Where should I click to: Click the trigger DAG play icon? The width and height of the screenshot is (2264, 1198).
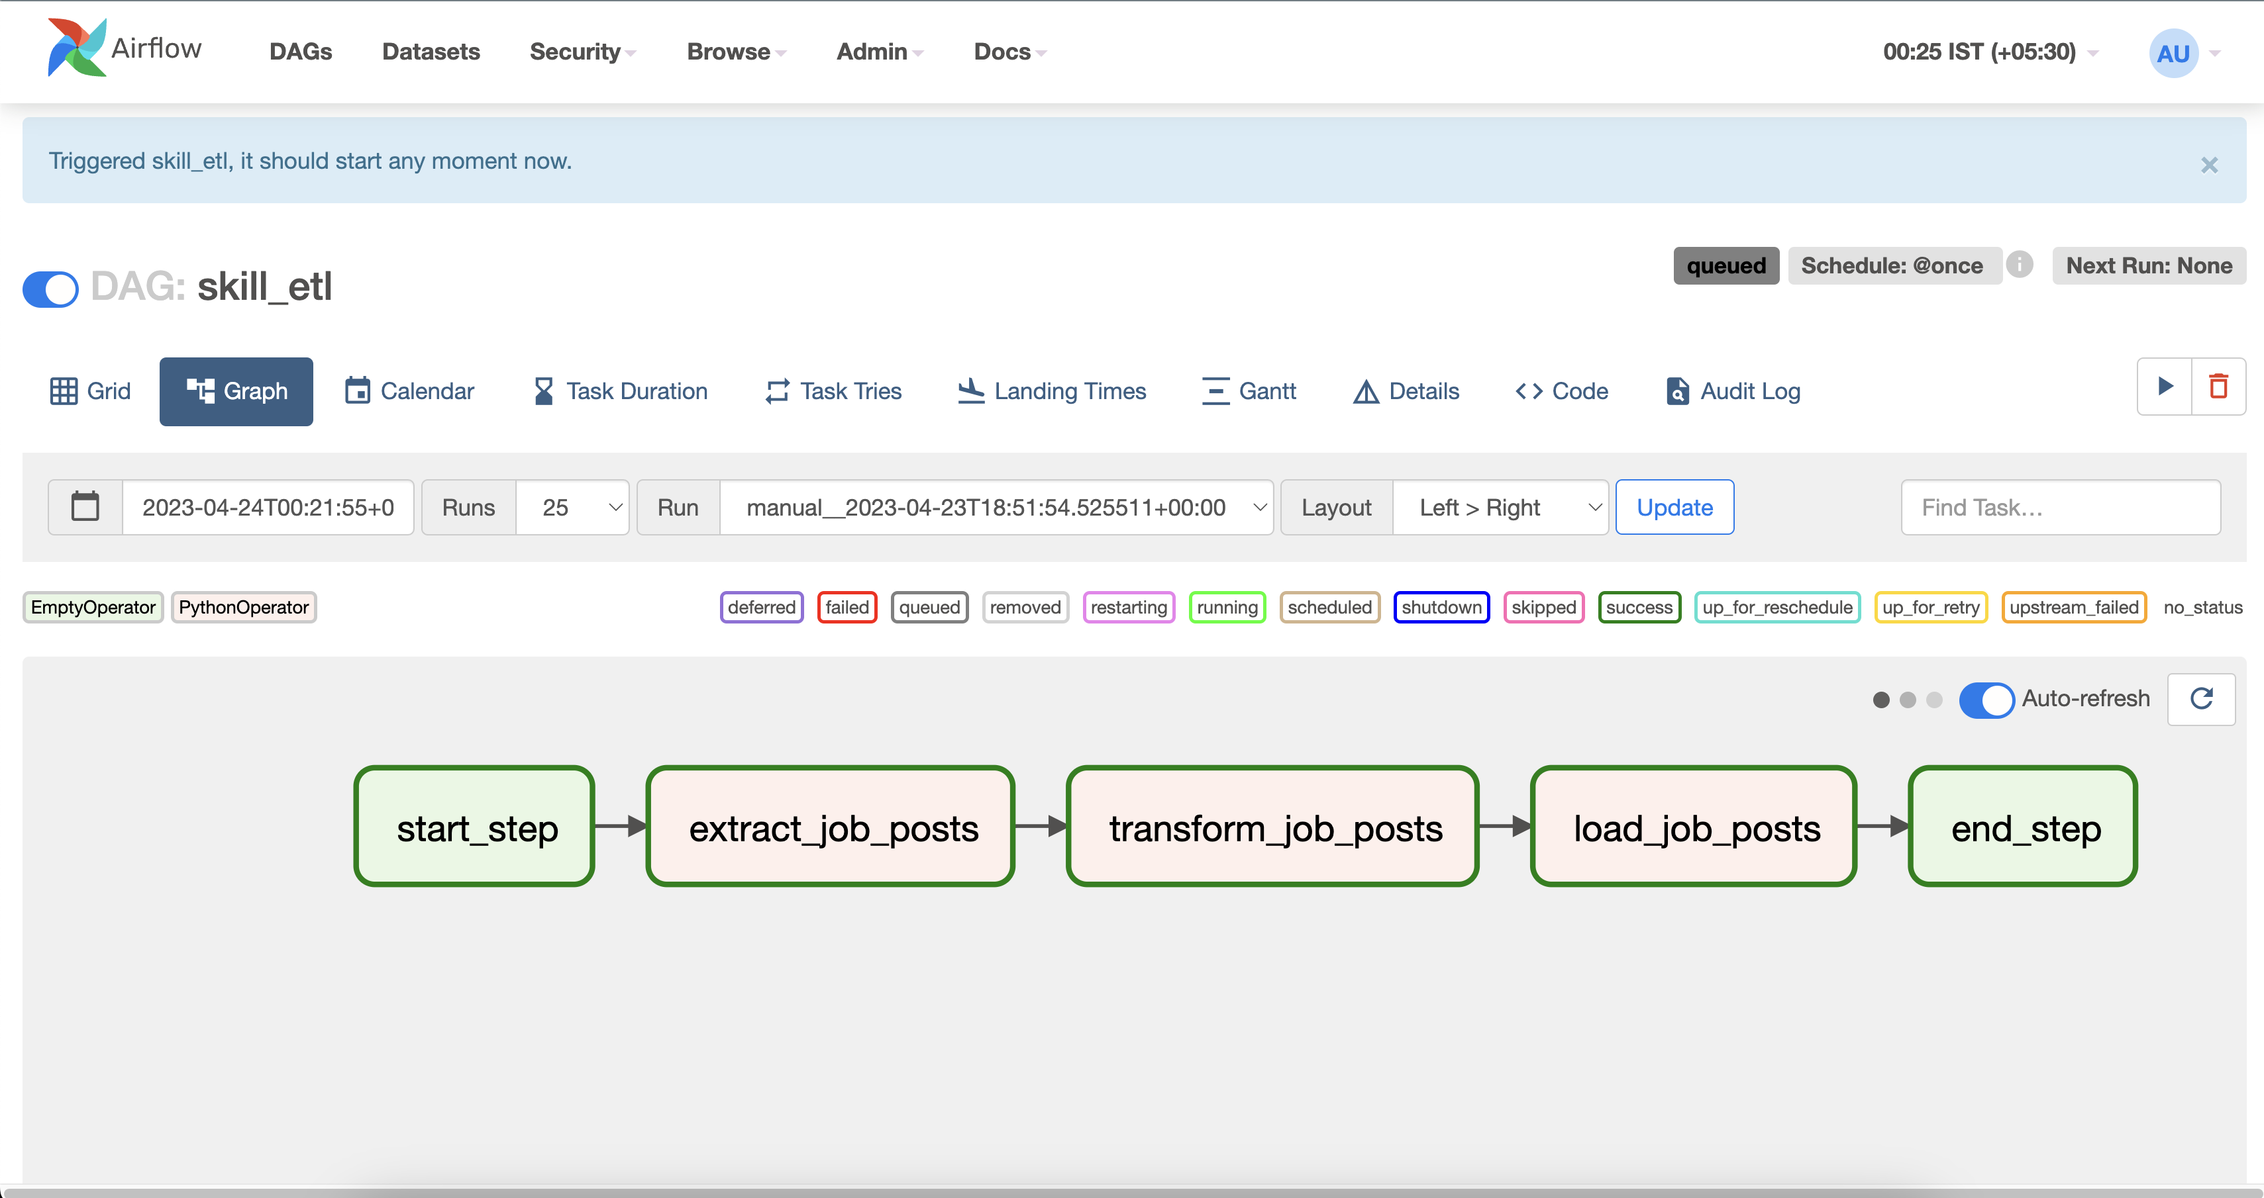click(x=2165, y=387)
